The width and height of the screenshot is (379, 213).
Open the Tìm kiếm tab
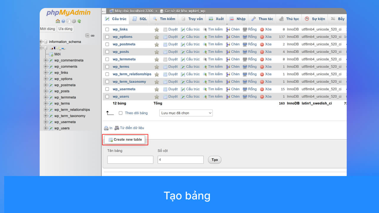pos(164,19)
